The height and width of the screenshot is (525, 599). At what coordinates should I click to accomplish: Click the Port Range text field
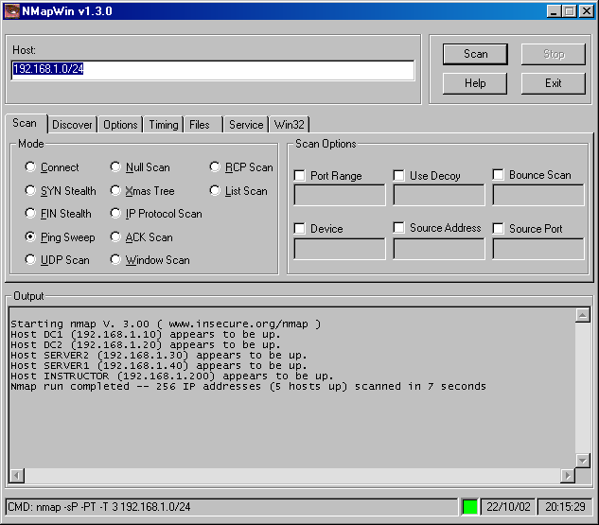pyautogui.click(x=340, y=195)
